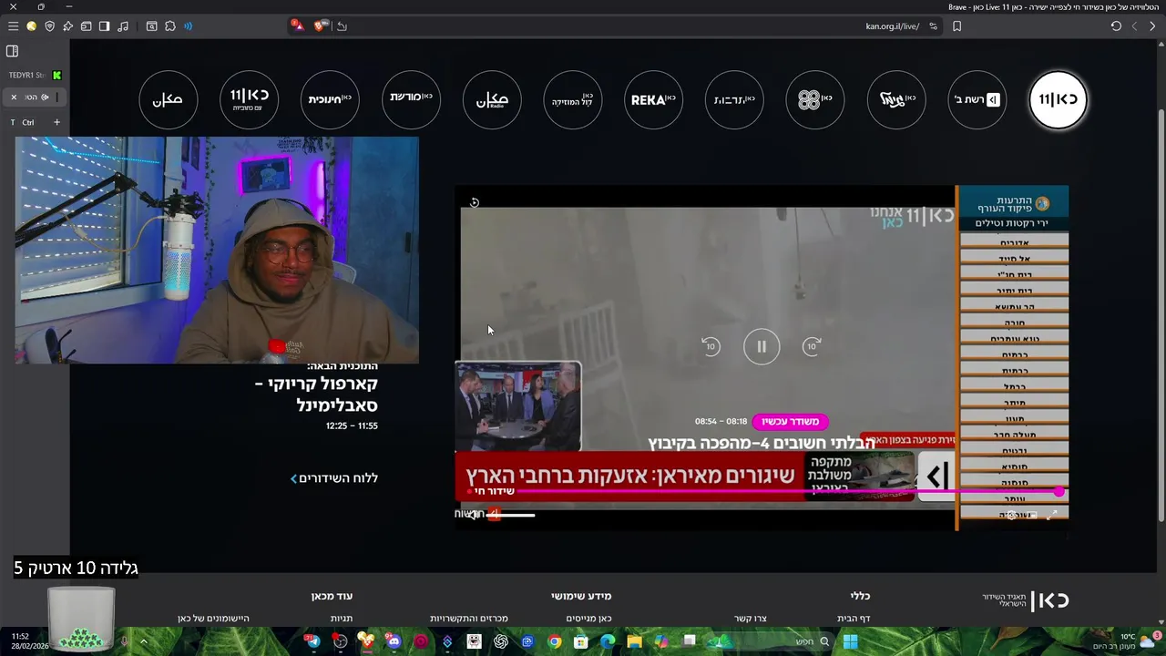Select the 88 radio channel circle
The width and height of the screenshot is (1166, 656).
(x=814, y=99)
